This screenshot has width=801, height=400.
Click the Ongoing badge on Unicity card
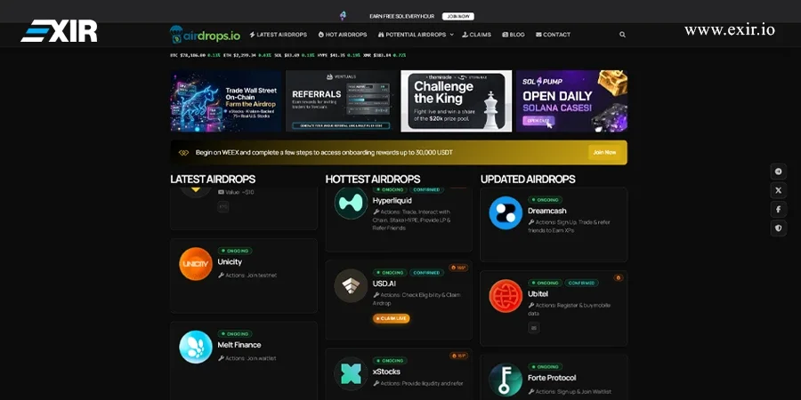pyautogui.click(x=235, y=251)
